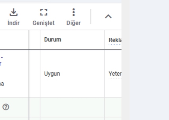The image size is (169, 120).
Task: Click the vertical separator beside Diğer
Action: pyautogui.click(x=91, y=17)
